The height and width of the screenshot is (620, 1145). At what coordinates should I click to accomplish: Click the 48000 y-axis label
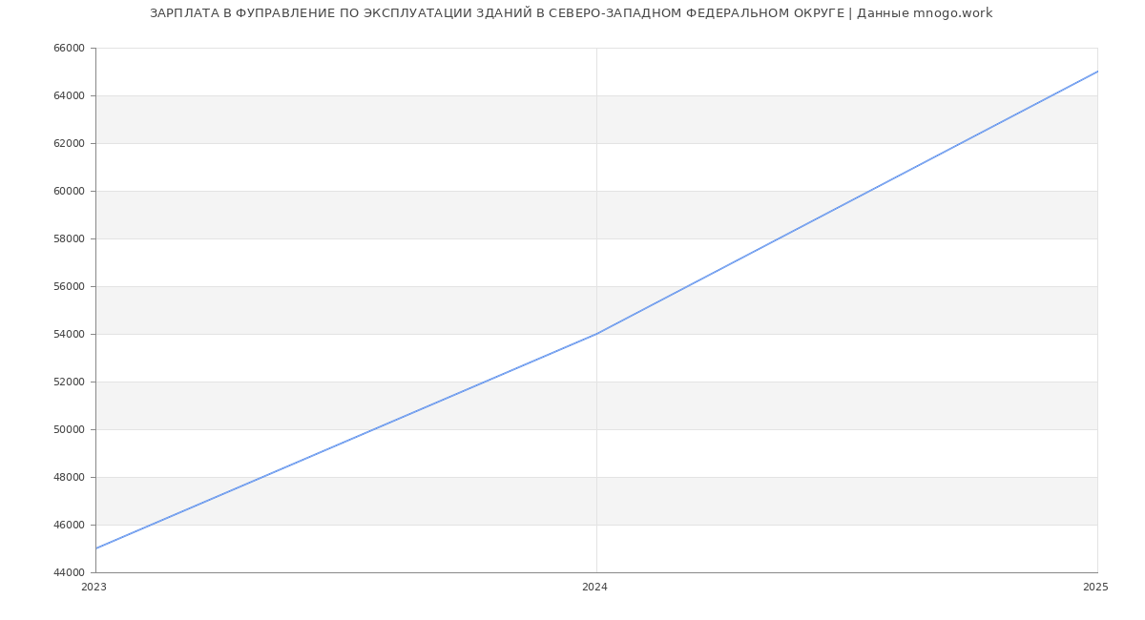click(69, 478)
